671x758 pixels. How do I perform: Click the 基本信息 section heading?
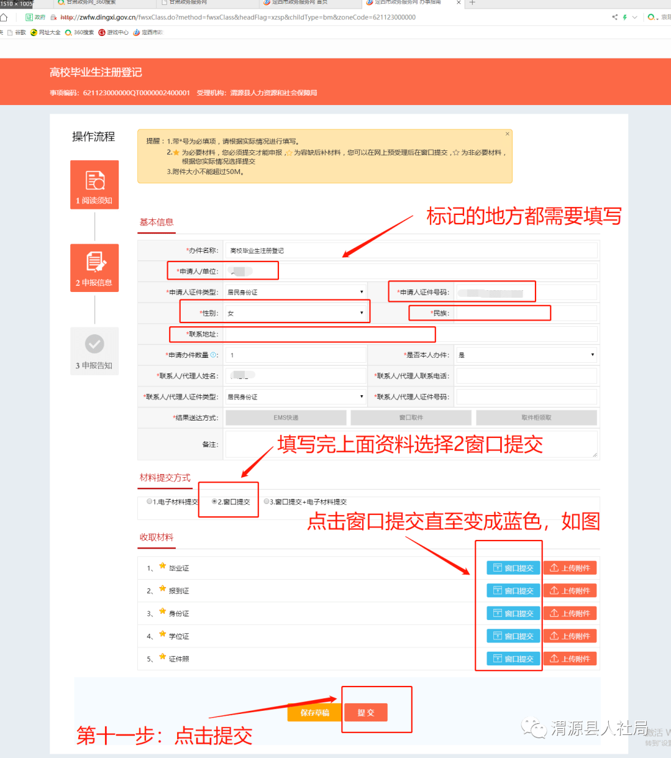point(157,222)
